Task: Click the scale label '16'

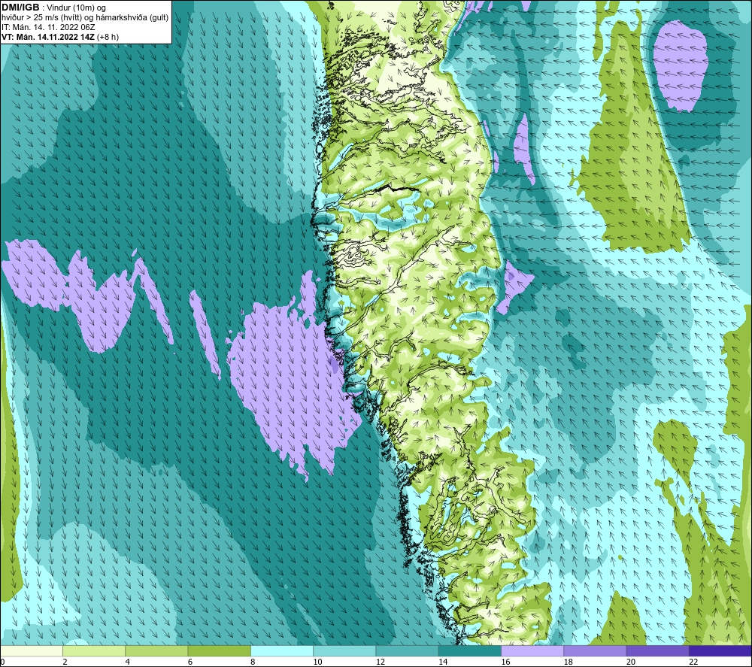Action: 505,662
